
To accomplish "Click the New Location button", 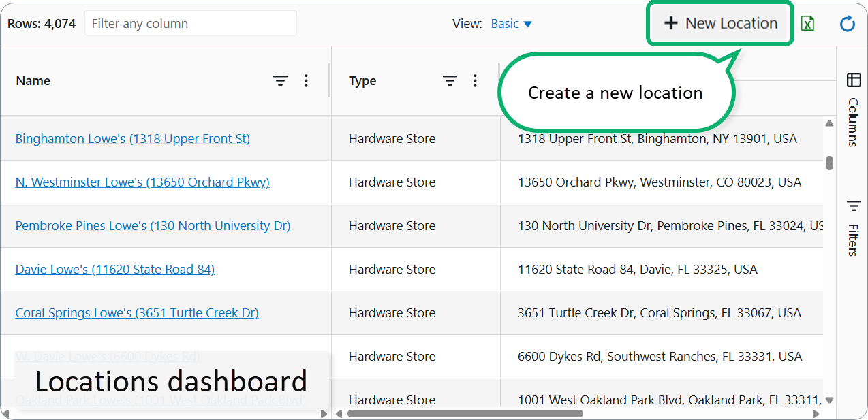I will pos(721,23).
